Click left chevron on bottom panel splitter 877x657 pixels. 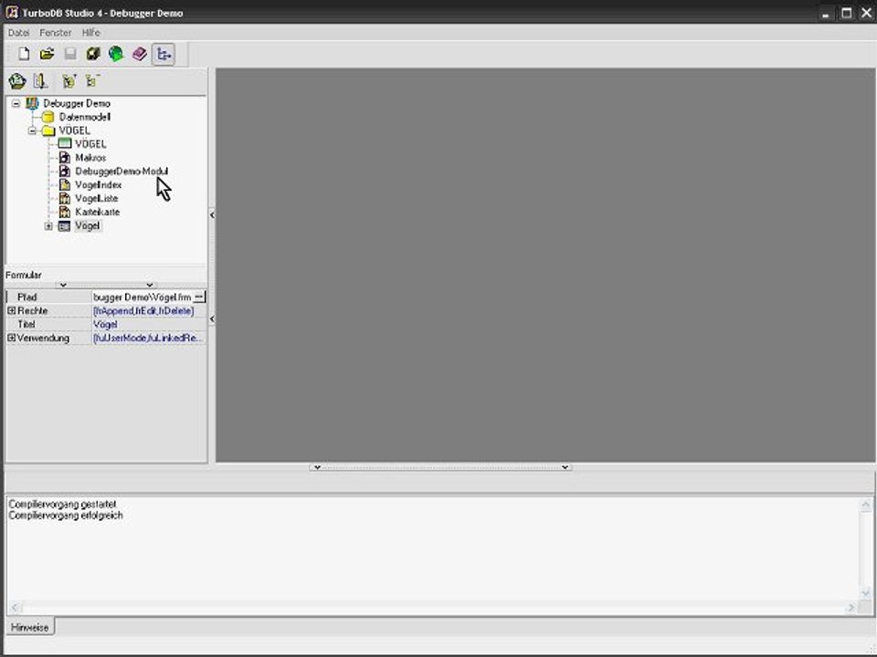[x=317, y=467]
